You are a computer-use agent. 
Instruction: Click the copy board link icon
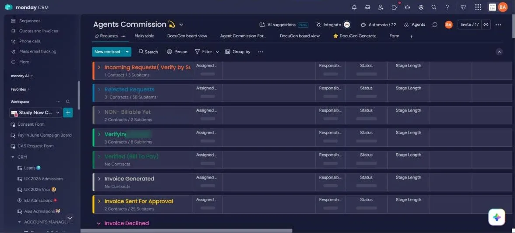486,25
